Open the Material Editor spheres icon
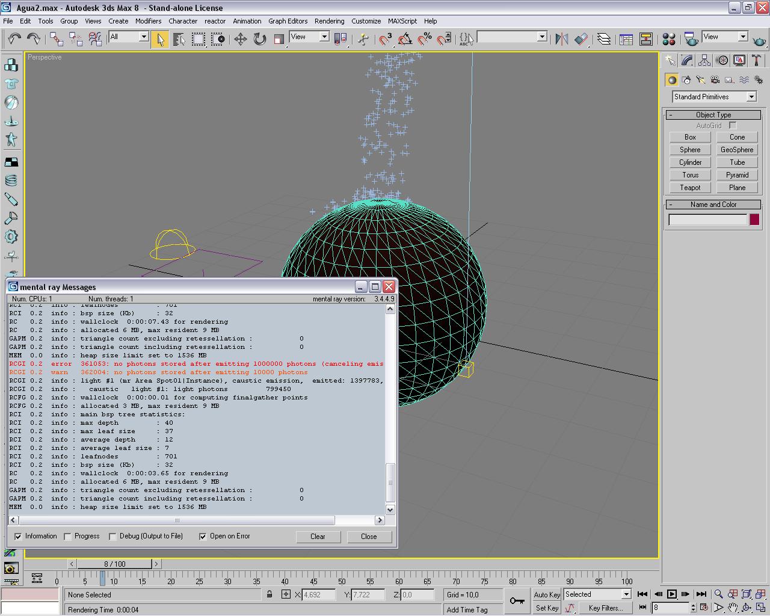 click(669, 39)
